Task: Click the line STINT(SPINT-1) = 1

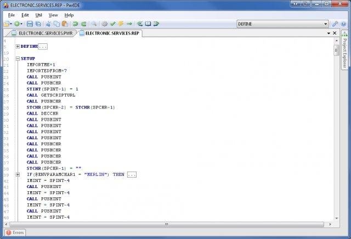Action: (x=53, y=89)
